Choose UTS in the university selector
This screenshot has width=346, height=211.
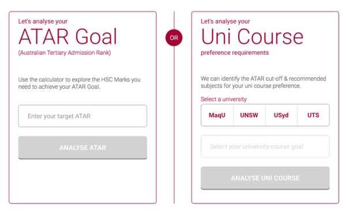click(x=313, y=115)
